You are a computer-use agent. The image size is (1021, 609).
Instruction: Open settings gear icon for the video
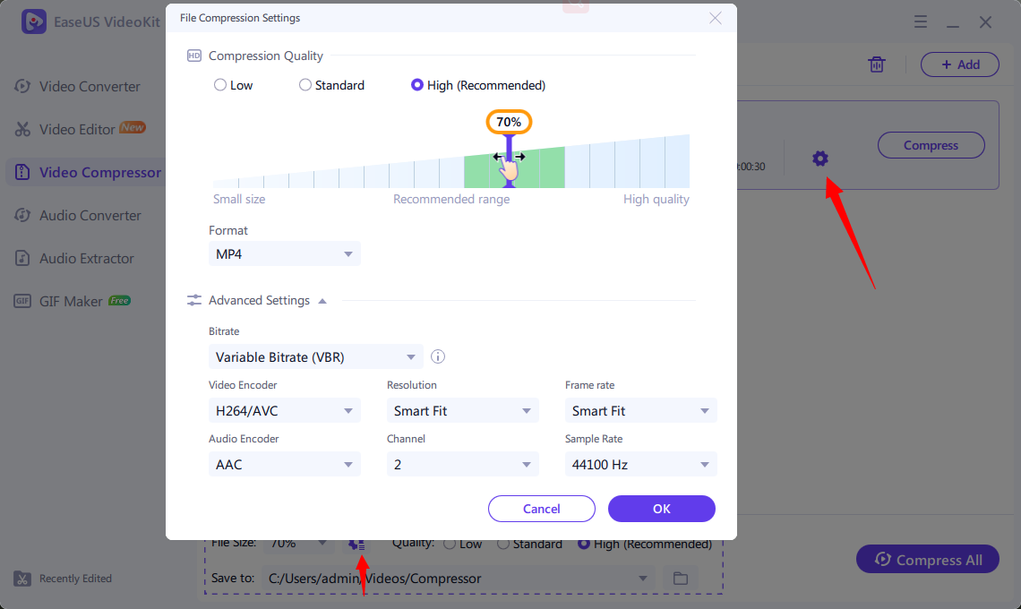pos(819,159)
